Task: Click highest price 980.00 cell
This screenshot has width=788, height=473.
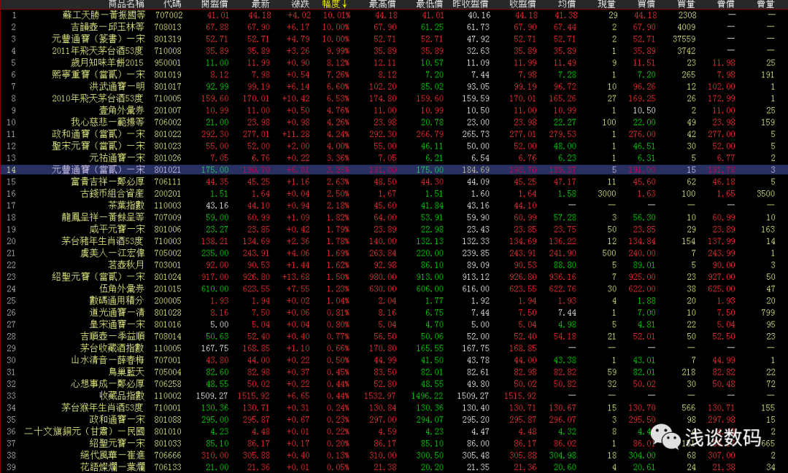Action: point(383,277)
